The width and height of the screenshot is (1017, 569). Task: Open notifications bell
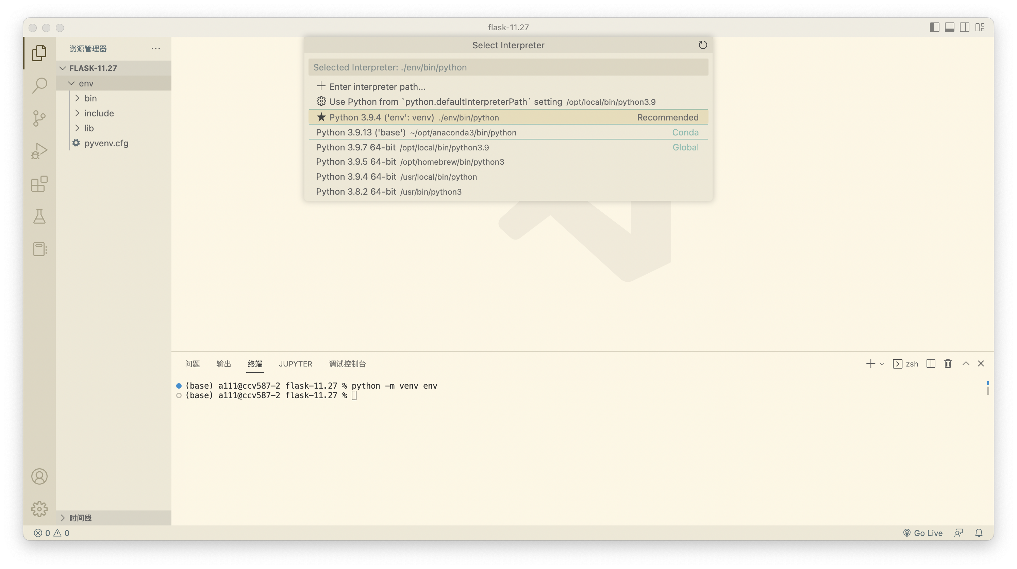[979, 533]
